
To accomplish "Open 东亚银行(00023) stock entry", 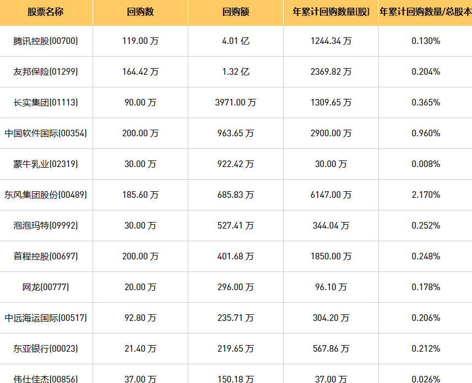I will click(46, 348).
